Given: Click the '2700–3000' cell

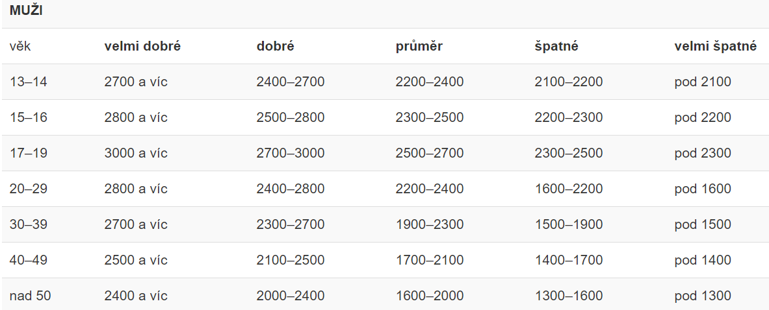Looking at the screenshot, I should tap(291, 153).
